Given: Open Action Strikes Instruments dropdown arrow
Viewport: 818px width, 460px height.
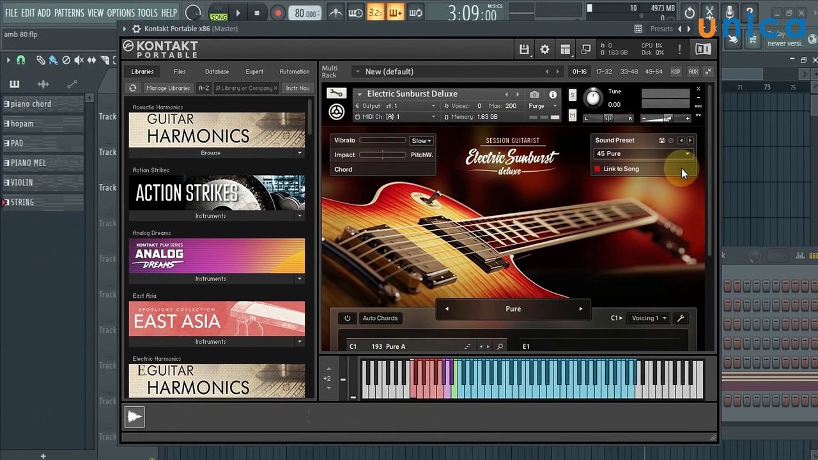Looking at the screenshot, I should click(x=299, y=216).
